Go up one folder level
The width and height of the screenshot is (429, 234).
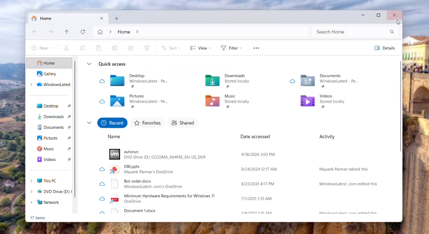point(67,32)
